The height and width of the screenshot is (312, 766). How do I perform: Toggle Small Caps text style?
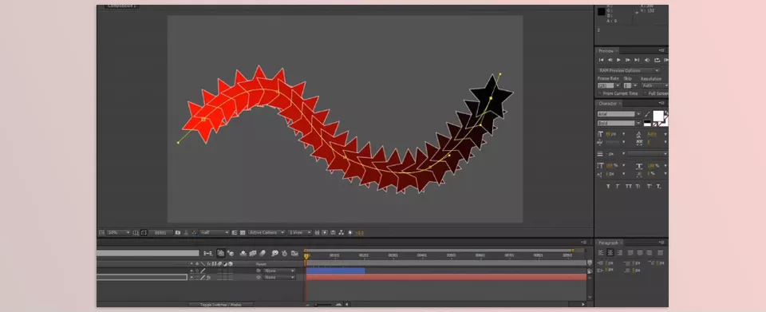[x=638, y=186]
